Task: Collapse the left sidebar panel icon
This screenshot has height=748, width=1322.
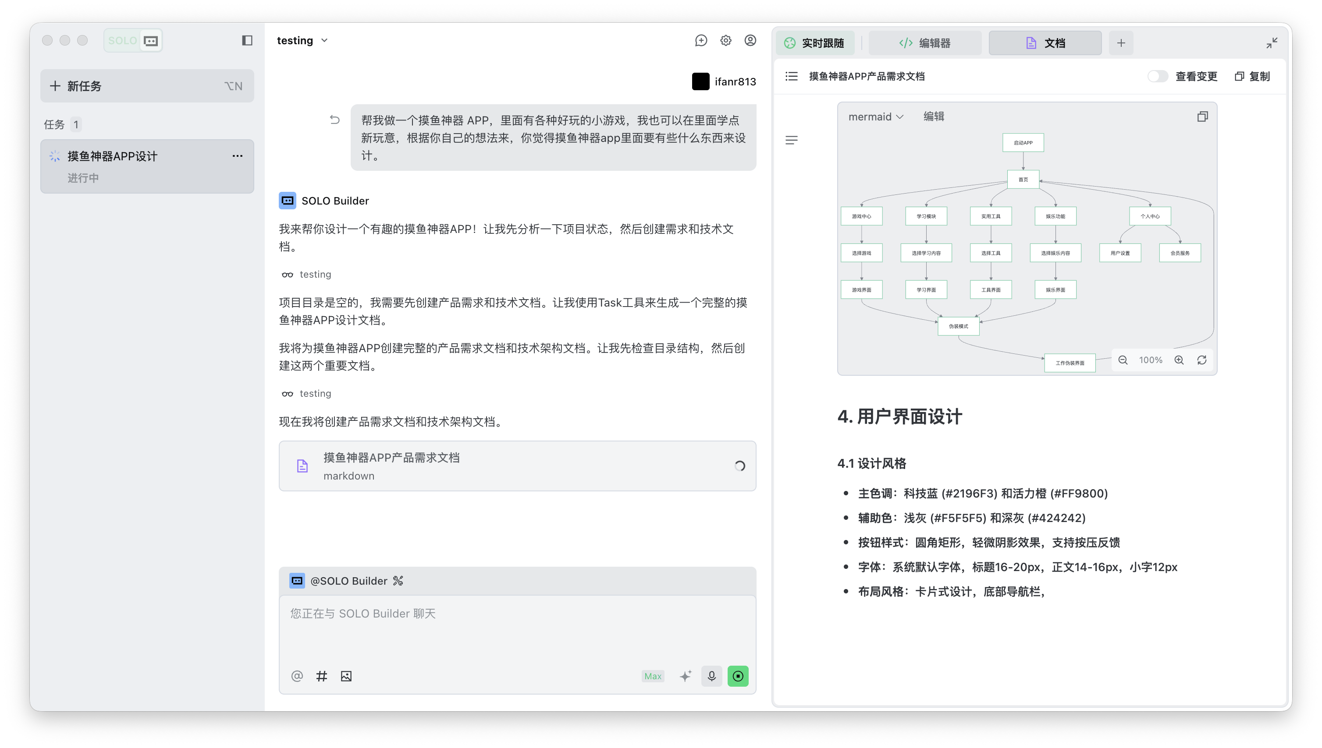Action: (x=247, y=41)
